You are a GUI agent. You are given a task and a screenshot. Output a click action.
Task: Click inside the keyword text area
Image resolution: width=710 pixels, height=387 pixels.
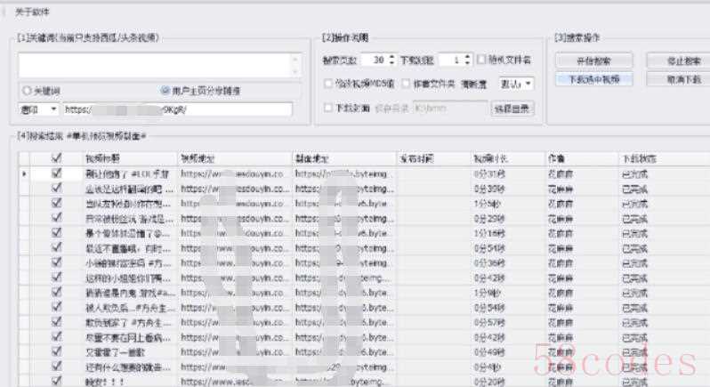[156, 65]
